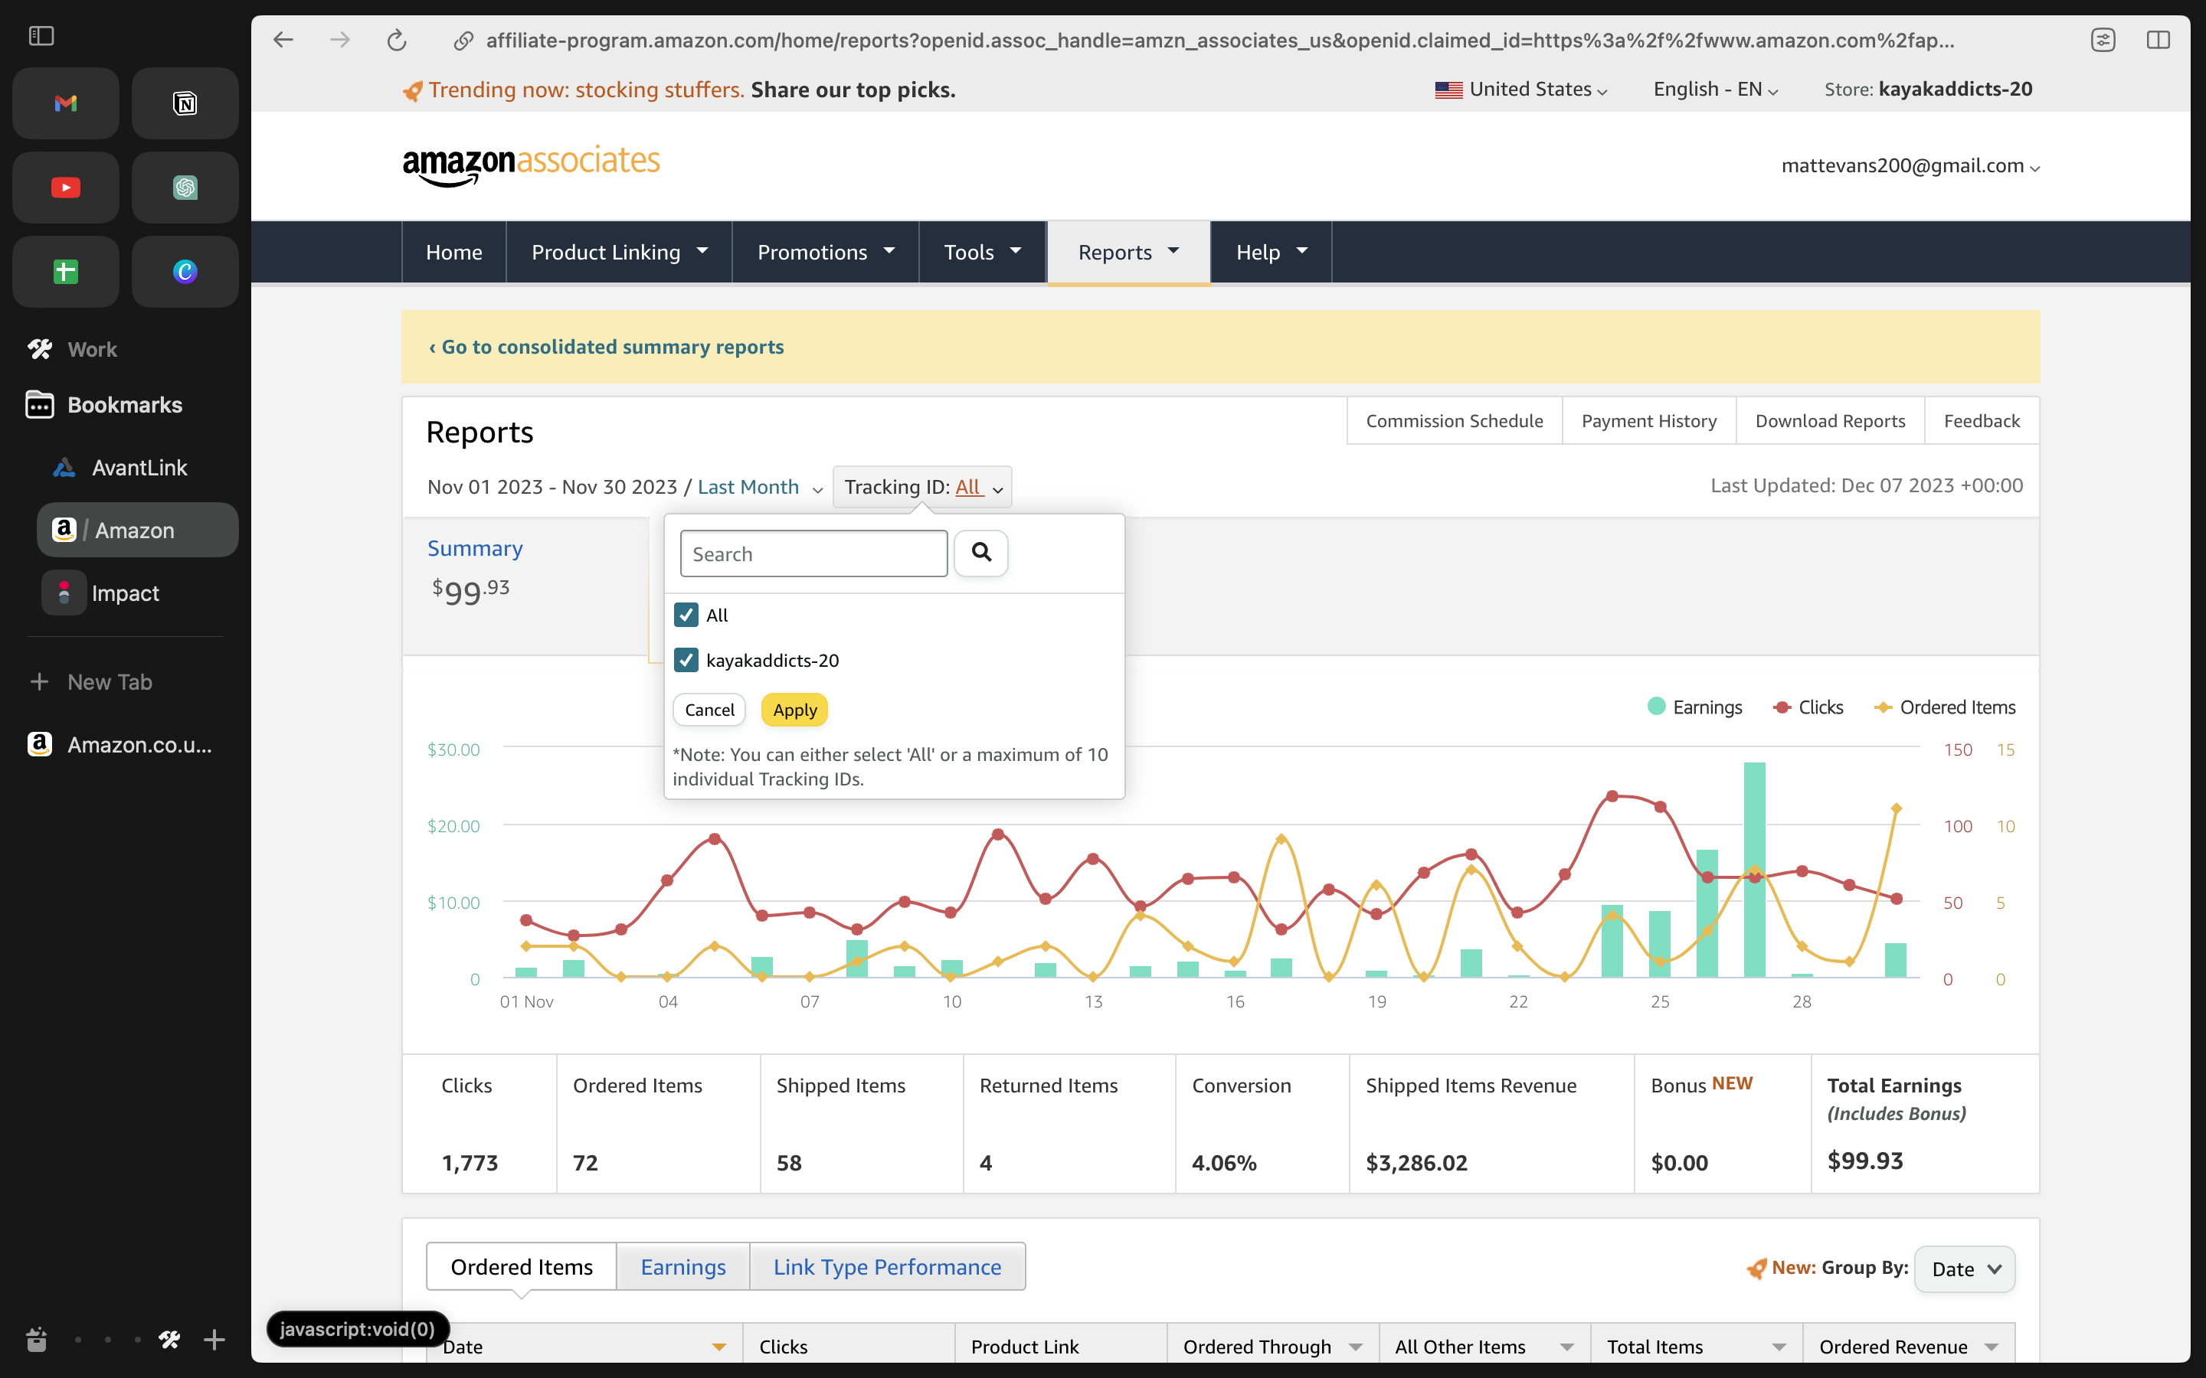Reload the page

click(397, 40)
